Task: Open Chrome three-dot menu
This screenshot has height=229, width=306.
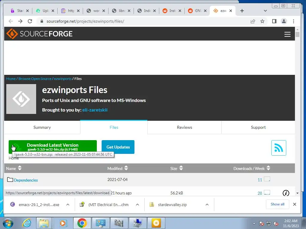Action: (293, 21)
